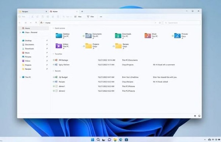Screen dimensions: 221x142
Task: Open the recent locations chevron
Action: [31, 23]
